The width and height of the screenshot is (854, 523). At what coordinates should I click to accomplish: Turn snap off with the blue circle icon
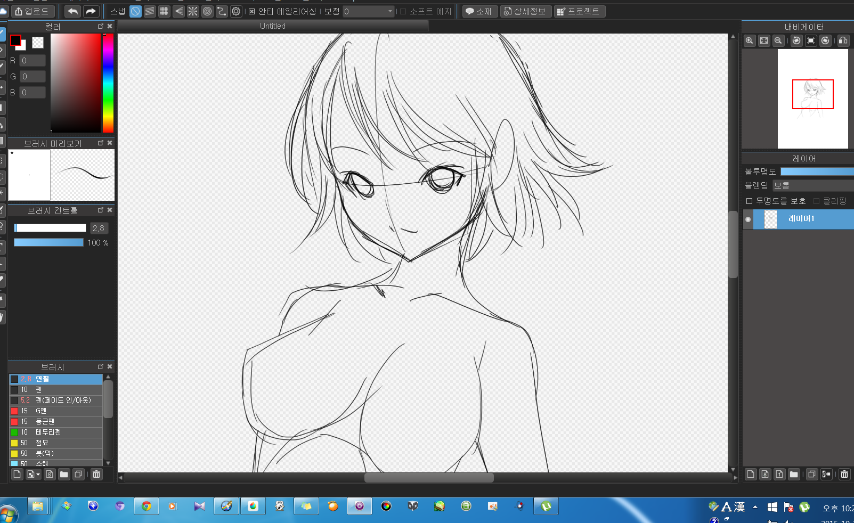click(x=136, y=11)
